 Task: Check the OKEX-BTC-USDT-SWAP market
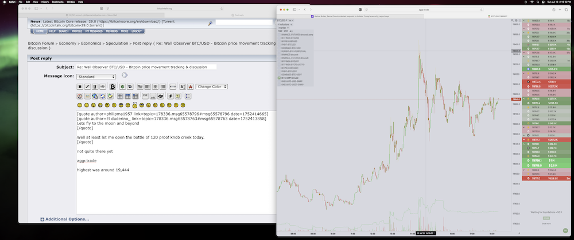(x=280, y=84)
